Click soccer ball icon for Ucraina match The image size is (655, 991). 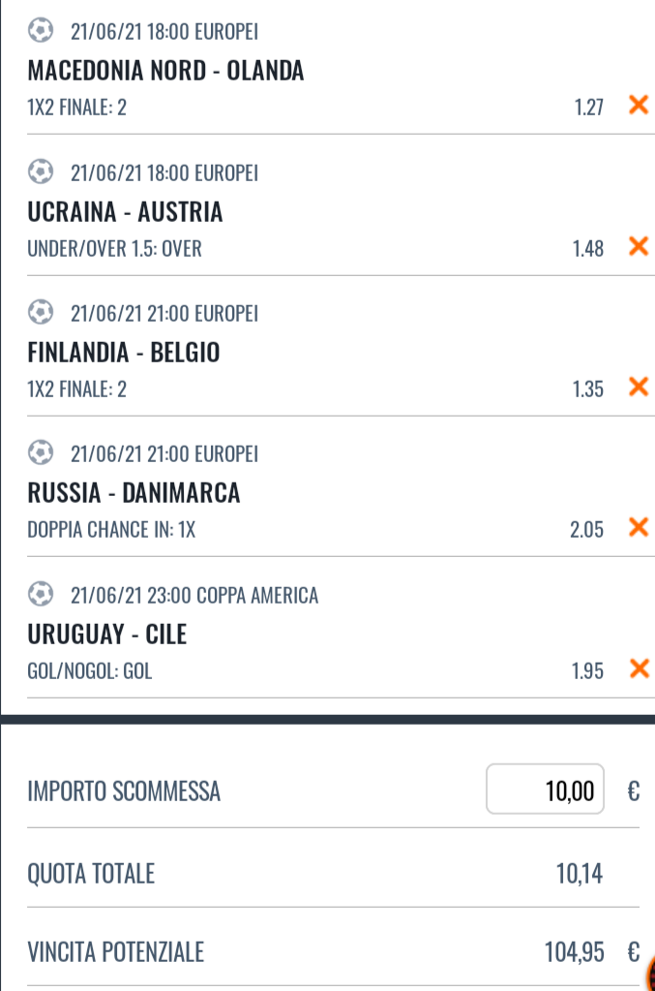[41, 173]
